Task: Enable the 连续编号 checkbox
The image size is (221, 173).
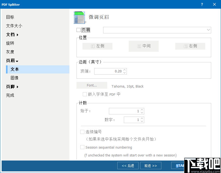Action: click(82, 132)
